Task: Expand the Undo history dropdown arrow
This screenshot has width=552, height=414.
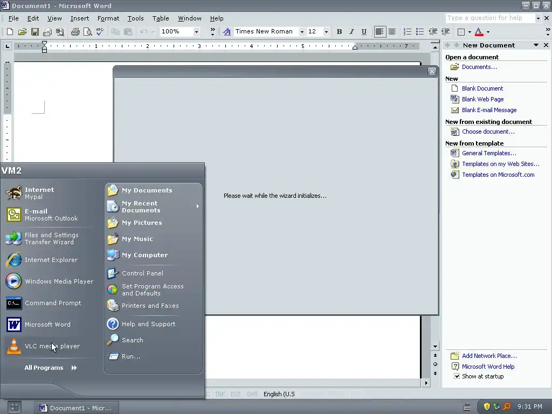Action: click(153, 32)
